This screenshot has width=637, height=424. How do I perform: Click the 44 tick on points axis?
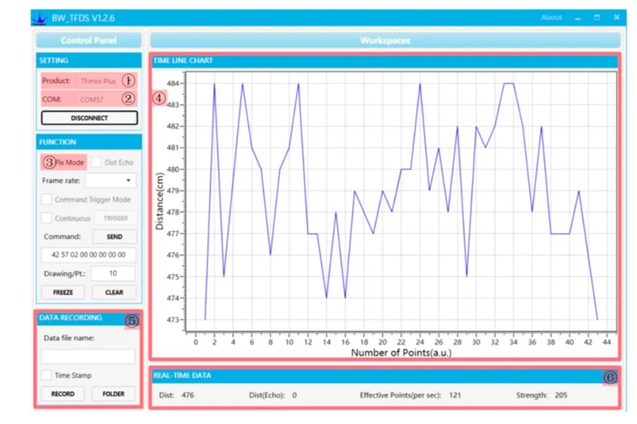(x=607, y=342)
